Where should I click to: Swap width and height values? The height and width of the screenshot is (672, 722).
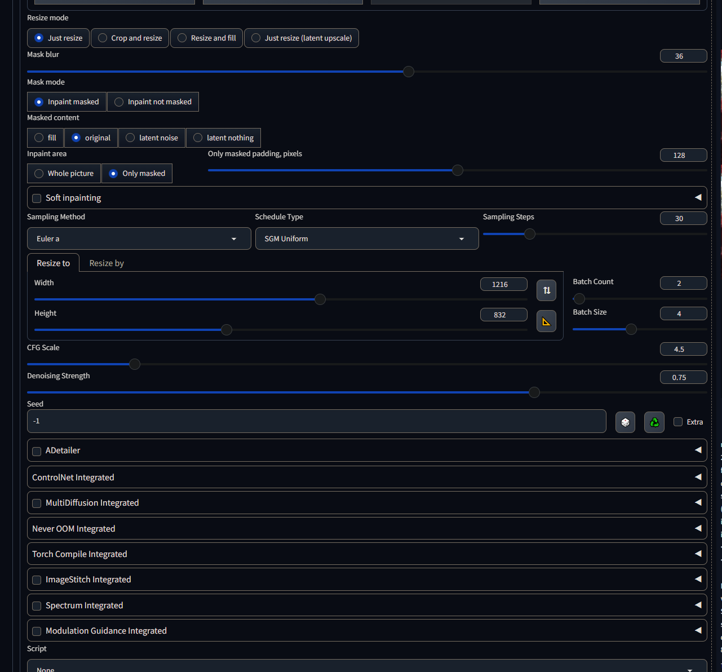(x=546, y=290)
